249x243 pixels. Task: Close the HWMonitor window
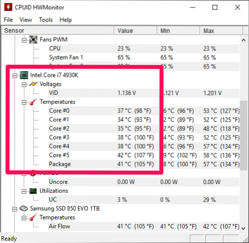[238, 7]
